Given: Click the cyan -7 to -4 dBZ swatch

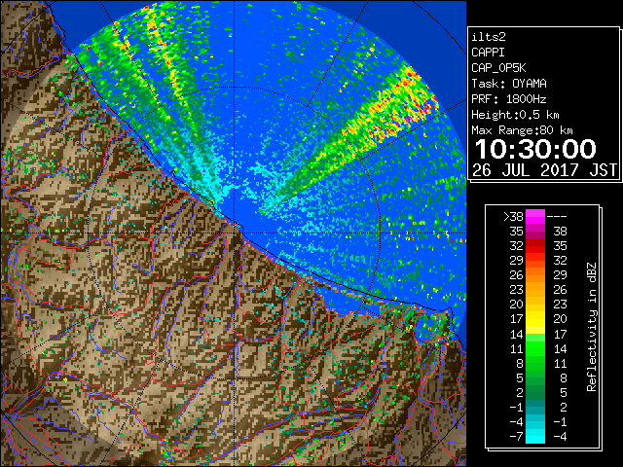Looking at the screenshot, I should [x=535, y=436].
